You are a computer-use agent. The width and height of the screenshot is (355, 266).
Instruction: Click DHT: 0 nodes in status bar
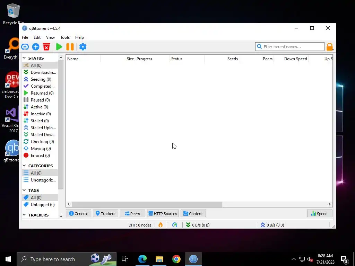[140, 225]
